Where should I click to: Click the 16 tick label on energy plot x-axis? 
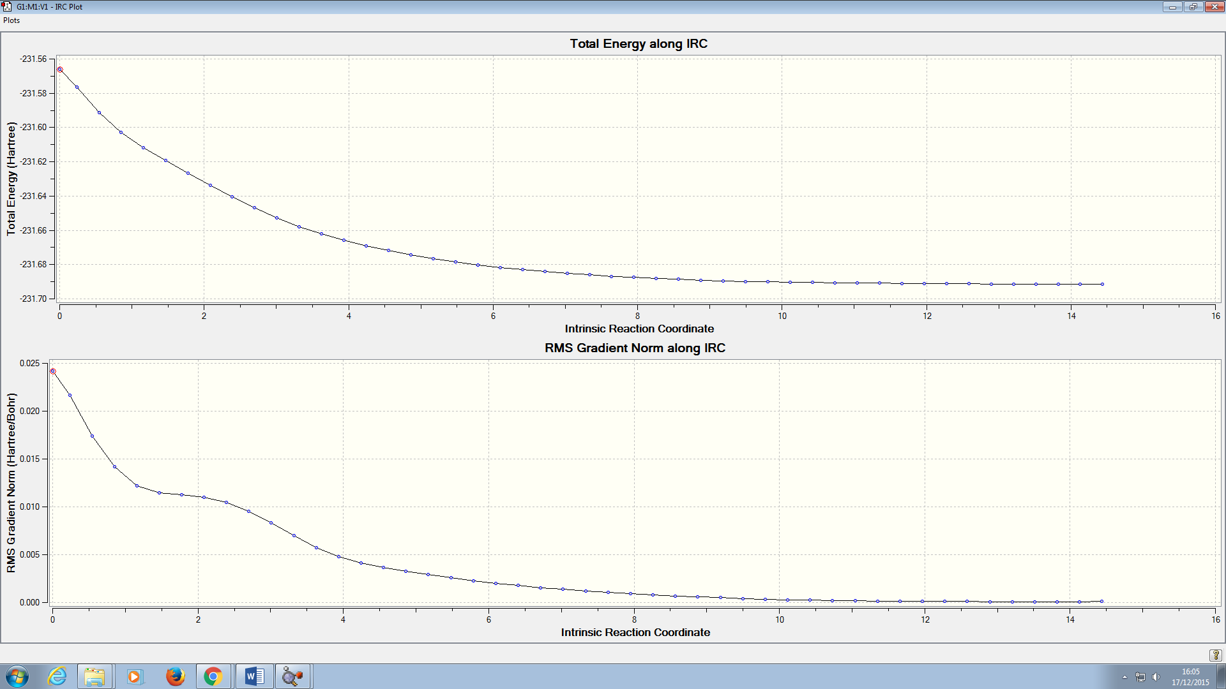point(1216,316)
